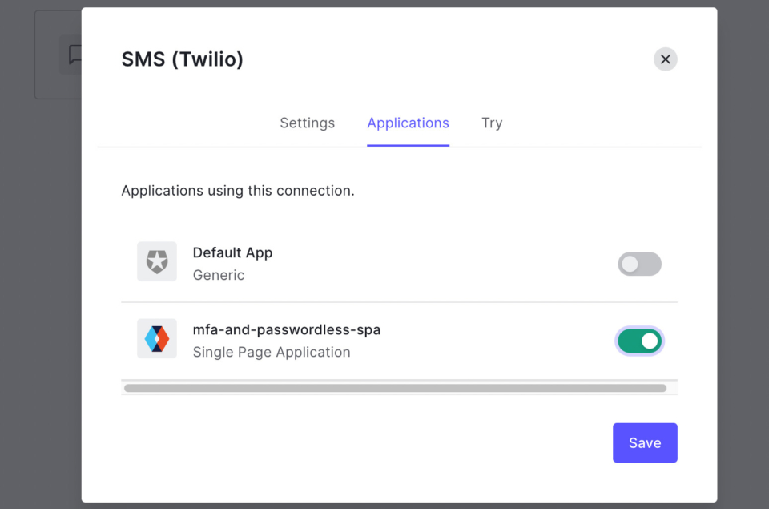Click the horizontal scrollbar below the app list

click(x=398, y=387)
